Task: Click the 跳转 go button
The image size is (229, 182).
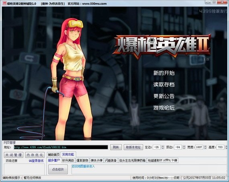Action: tap(116, 147)
